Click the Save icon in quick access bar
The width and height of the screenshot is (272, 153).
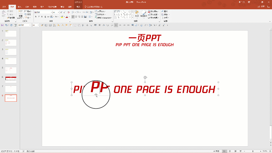pyautogui.click(x=2, y=25)
